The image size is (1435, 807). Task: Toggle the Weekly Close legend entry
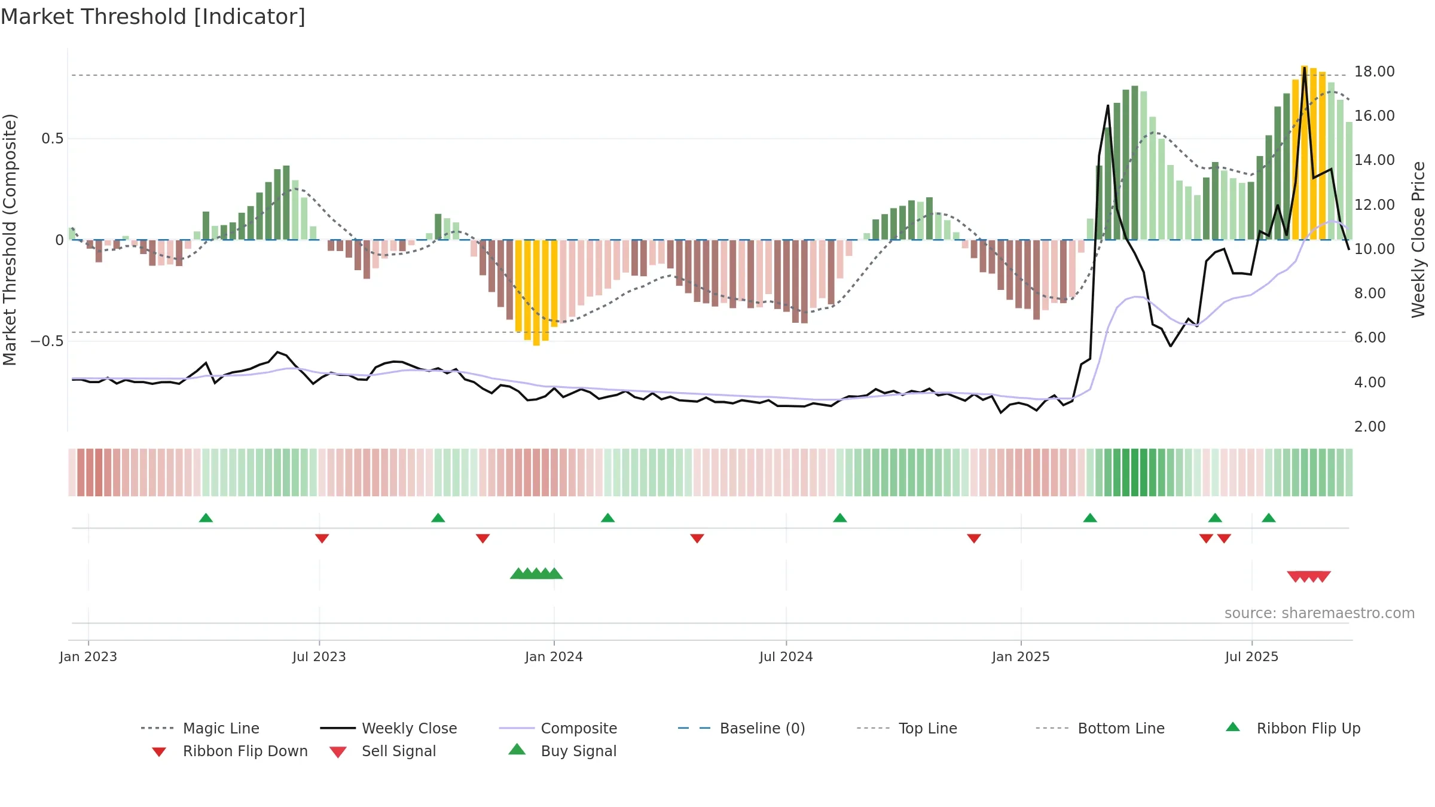click(x=388, y=728)
